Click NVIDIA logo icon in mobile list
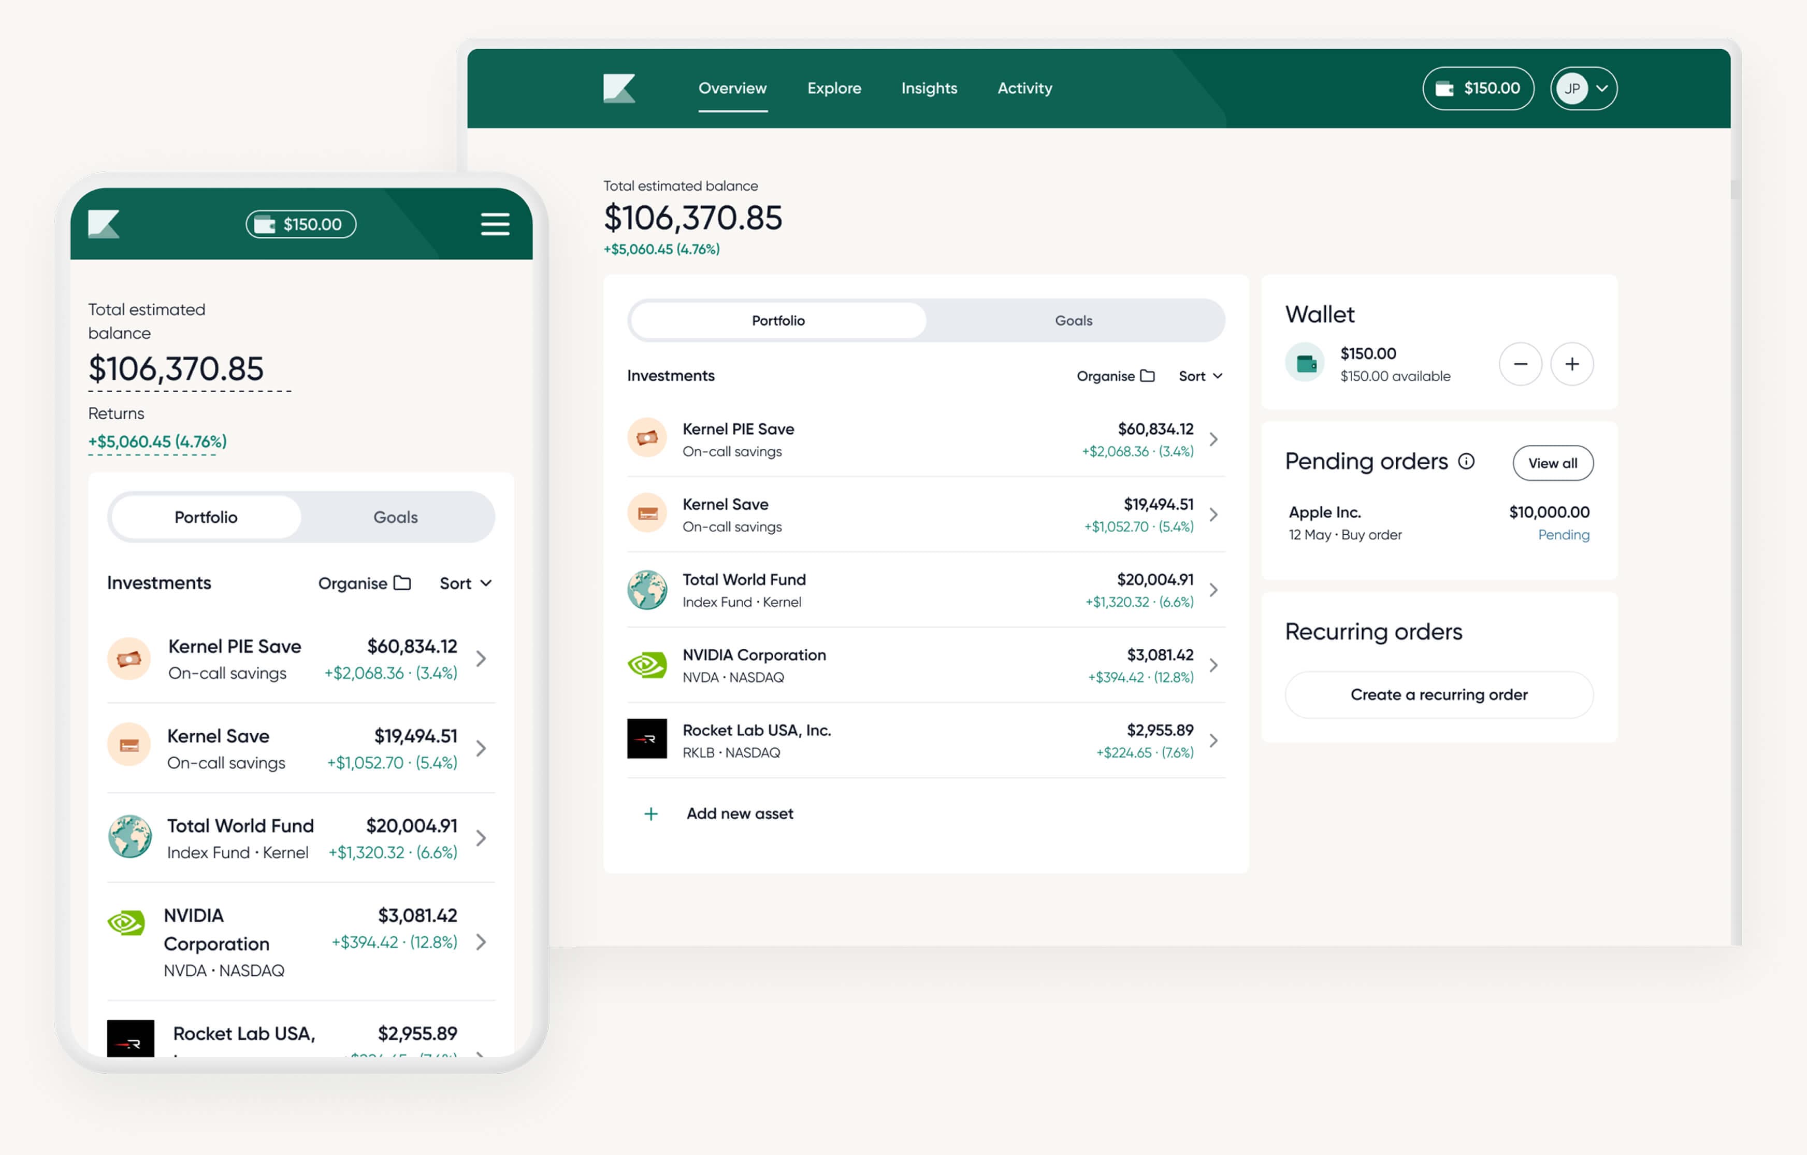 [x=126, y=923]
